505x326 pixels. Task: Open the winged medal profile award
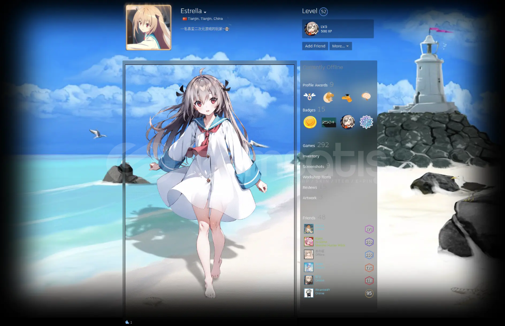pyautogui.click(x=309, y=97)
